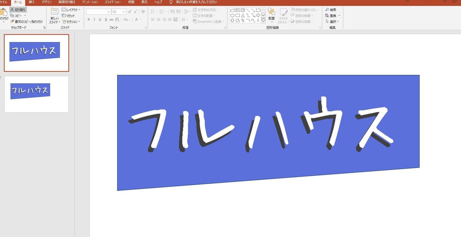Switch to the Insert (挿入) tab

pyautogui.click(x=32, y=2)
